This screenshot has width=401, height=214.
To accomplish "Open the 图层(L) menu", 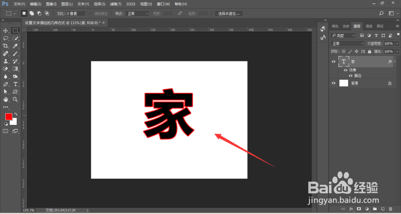I will (67, 4).
